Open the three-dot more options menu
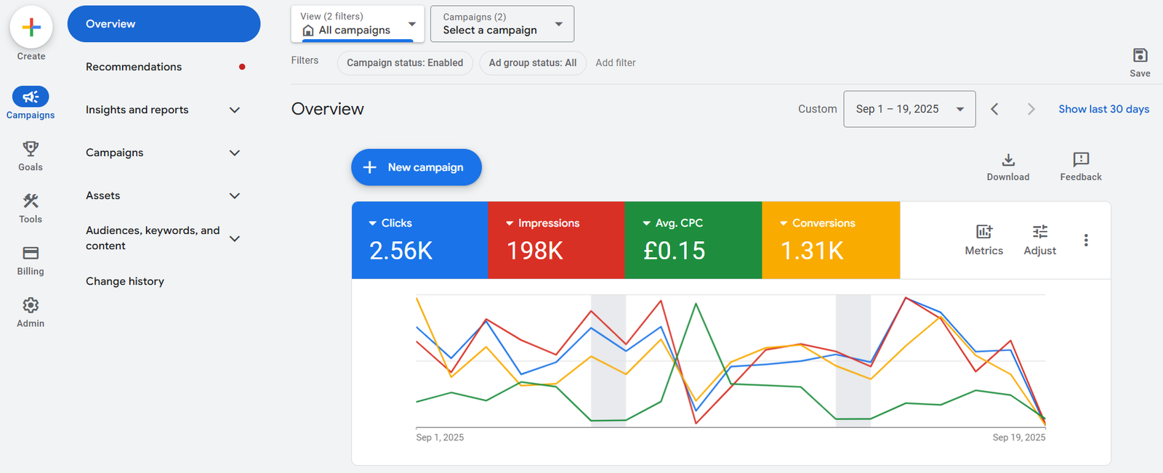Screen dimensions: 1163x473 1086,240
